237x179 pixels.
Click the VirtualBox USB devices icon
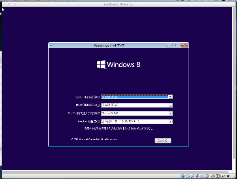click(192, 176)
